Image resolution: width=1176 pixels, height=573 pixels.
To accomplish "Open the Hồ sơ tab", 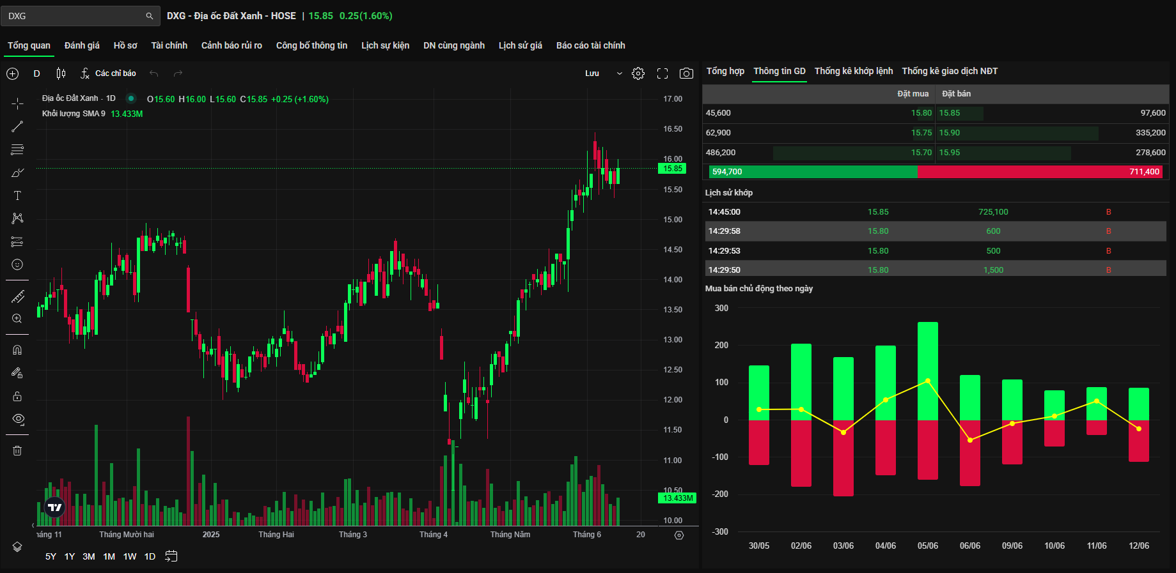I will click(125, 45).
